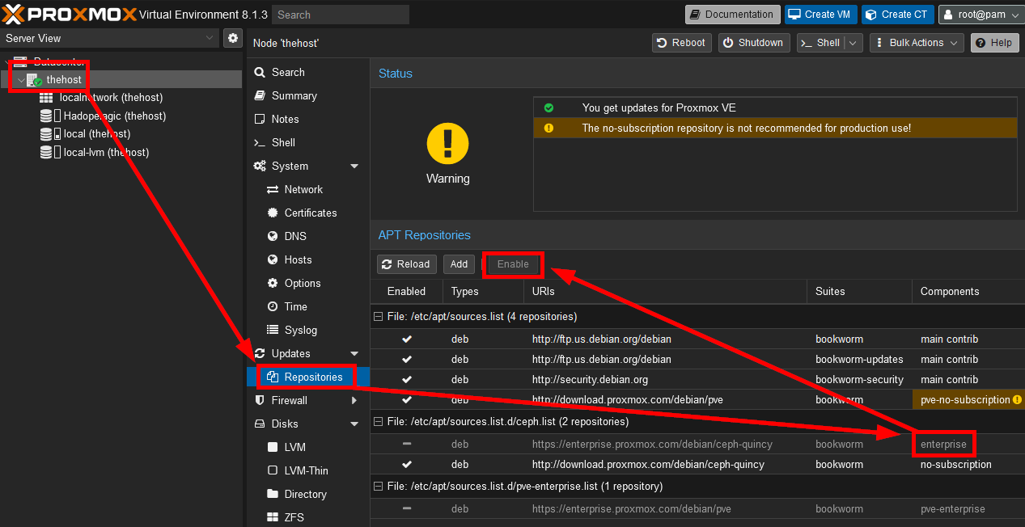Screen dimensions: 1025x527
Task: Collapse the /etc/apt/sources.list group
Action: tap(378, 317)
